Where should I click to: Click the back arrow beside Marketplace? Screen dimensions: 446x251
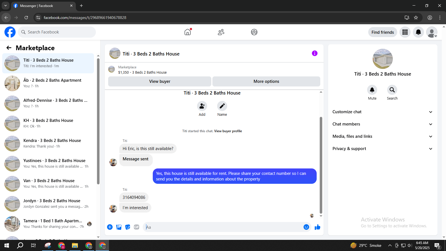coord(9,48)
